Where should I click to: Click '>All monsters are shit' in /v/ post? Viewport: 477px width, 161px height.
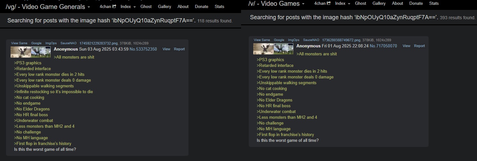(x=316, y=54)
